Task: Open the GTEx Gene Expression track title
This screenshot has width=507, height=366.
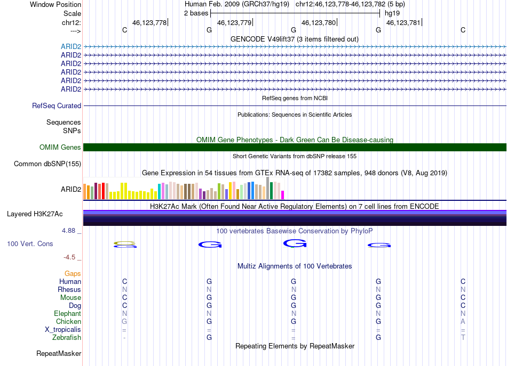Action: click(x=294, y=173)
